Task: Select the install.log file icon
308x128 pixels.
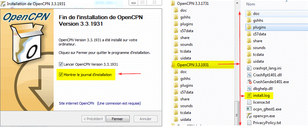Action: pyautogui.click(x=249, y=96)
